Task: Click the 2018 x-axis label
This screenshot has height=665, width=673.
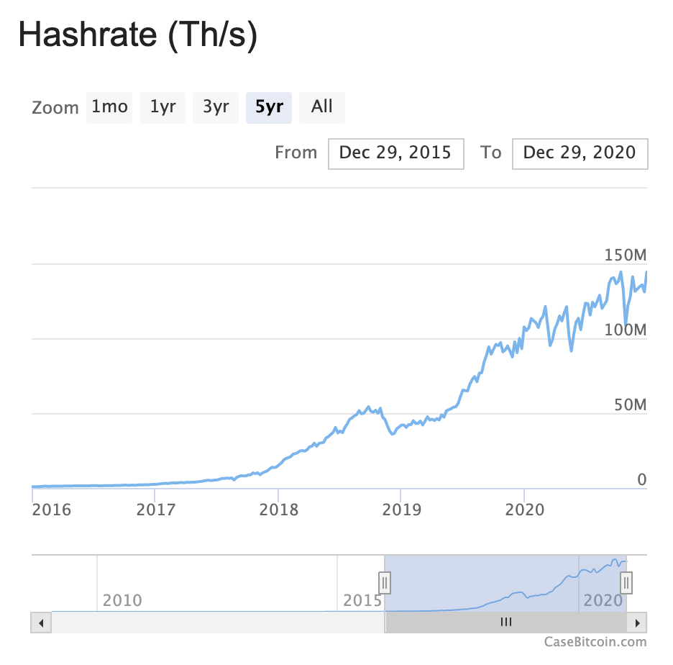Action: [x=280, y=510]
